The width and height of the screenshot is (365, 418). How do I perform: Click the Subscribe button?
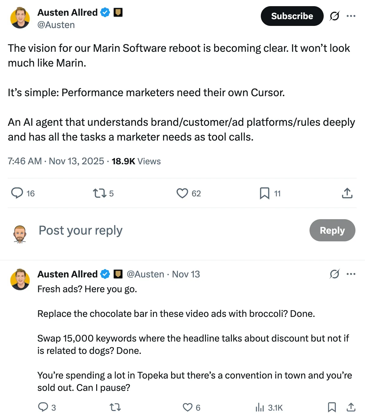click(x=292, y=16)
